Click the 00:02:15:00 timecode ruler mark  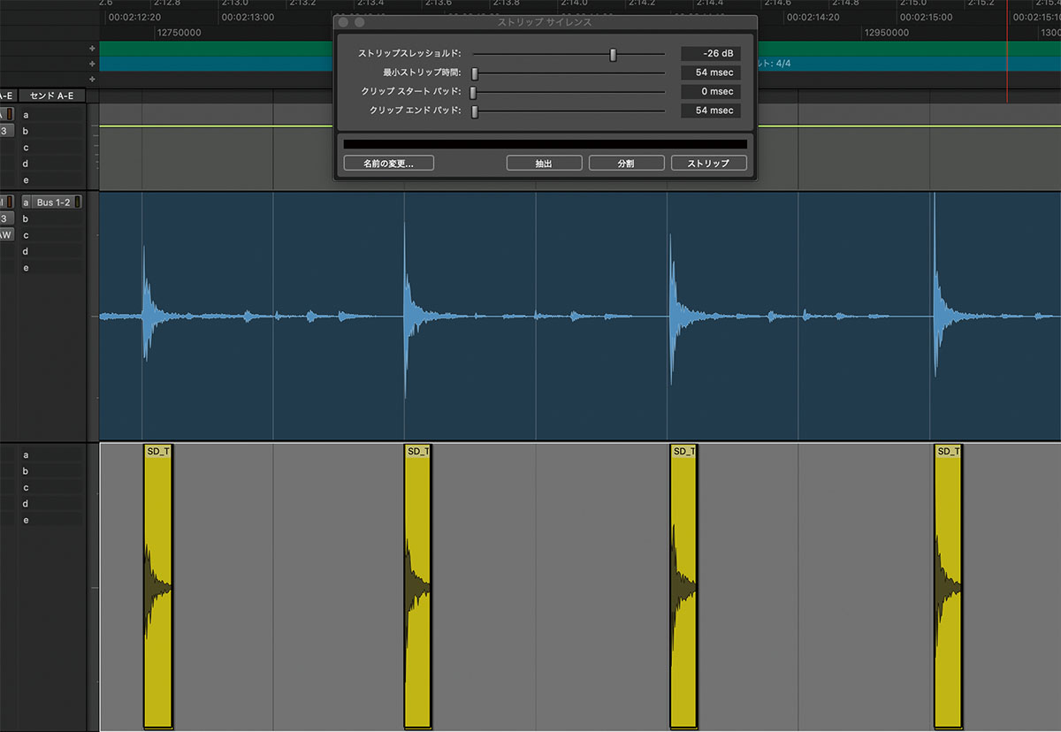(x=926, y=17)
